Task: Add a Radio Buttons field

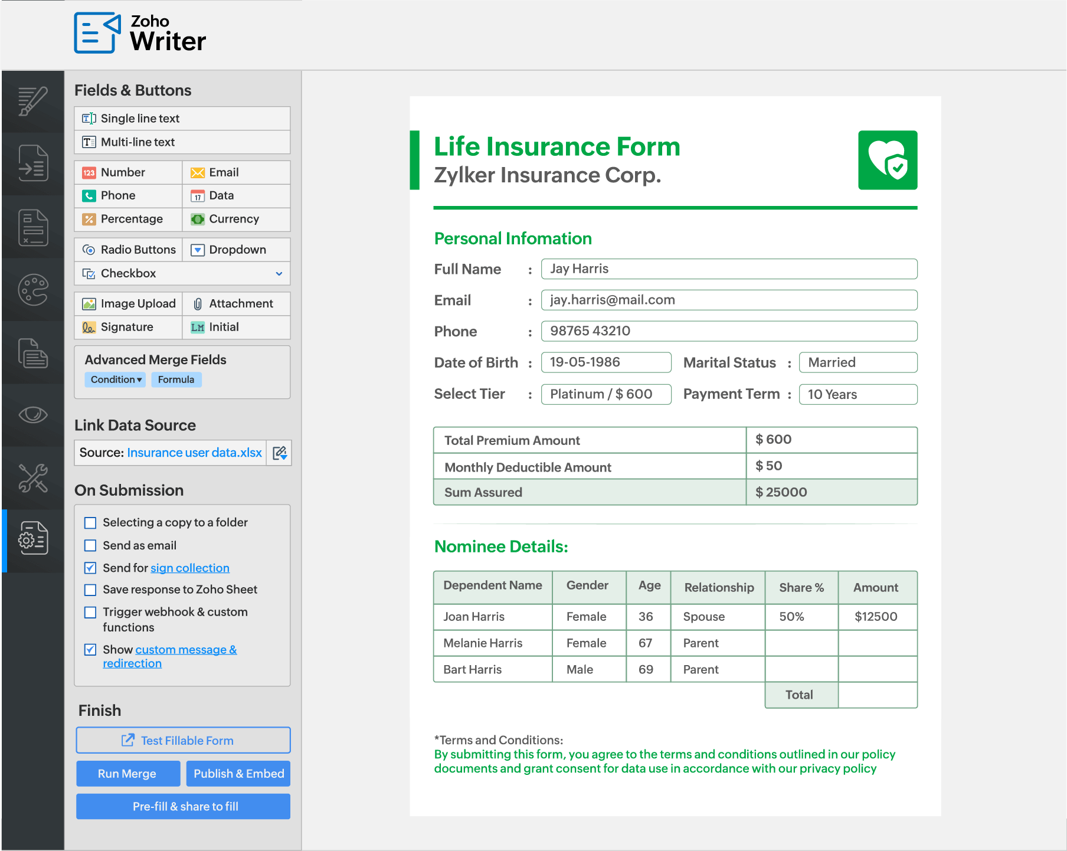Action: (x=129, y=250)
